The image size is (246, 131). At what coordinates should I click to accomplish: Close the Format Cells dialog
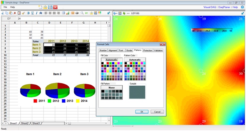pyautogui.click(x=162, y=45)
